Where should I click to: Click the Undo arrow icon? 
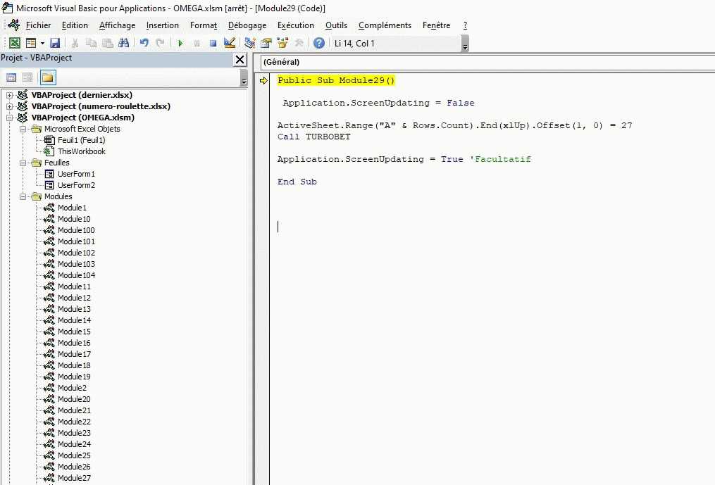(144, 43)
